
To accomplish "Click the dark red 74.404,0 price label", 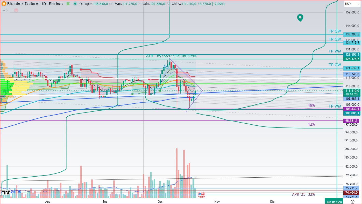I will coord(352,192).
